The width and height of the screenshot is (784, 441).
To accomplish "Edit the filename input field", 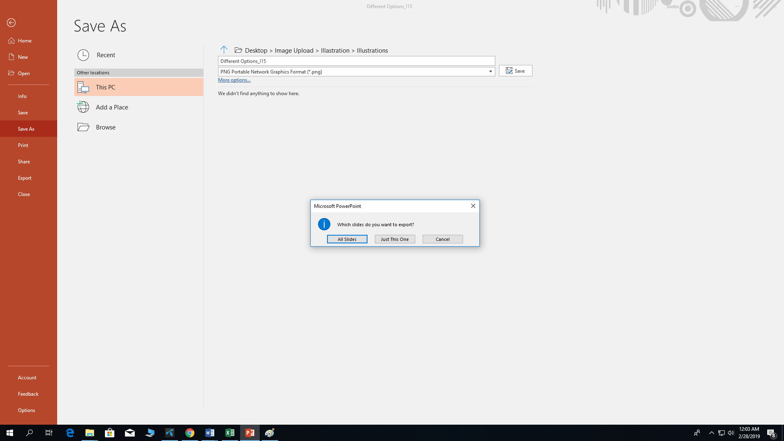I will [356, 60].
